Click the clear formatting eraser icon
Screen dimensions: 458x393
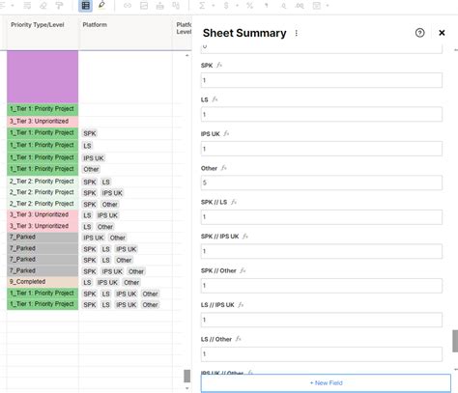click(x=43, y=6)
